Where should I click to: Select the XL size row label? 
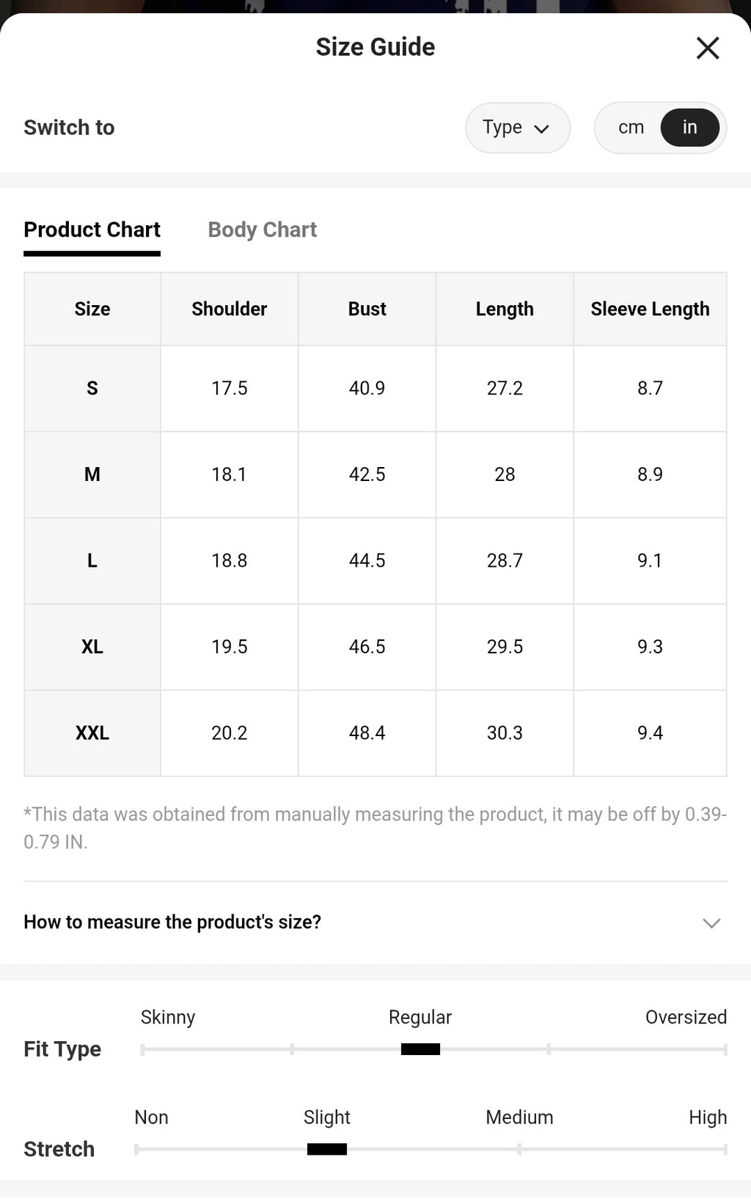92,647
